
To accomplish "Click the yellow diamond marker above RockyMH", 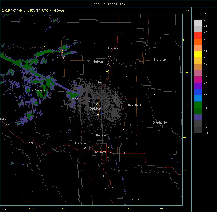I will click(x=63, y=51).
